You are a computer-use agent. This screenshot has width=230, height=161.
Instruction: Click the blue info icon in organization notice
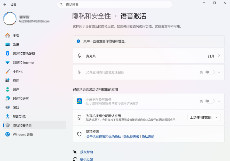coord(78,41)
